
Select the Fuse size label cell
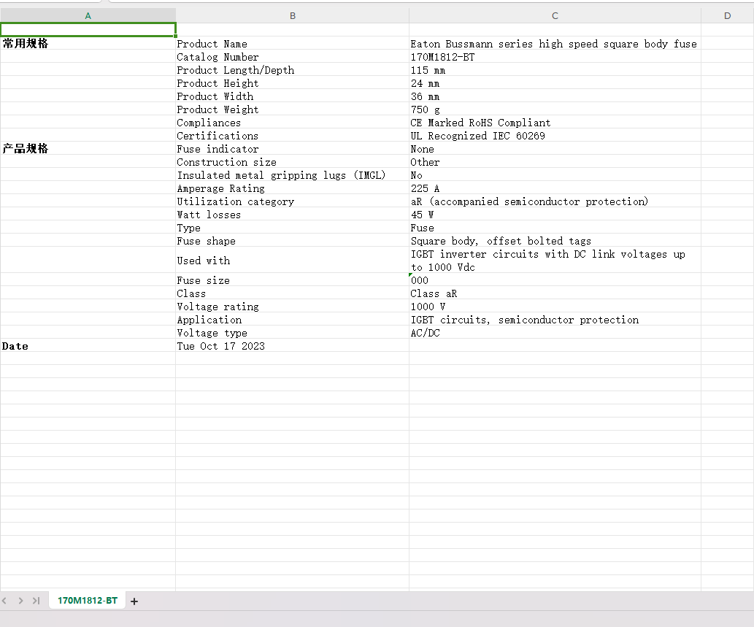pos(293,280)
